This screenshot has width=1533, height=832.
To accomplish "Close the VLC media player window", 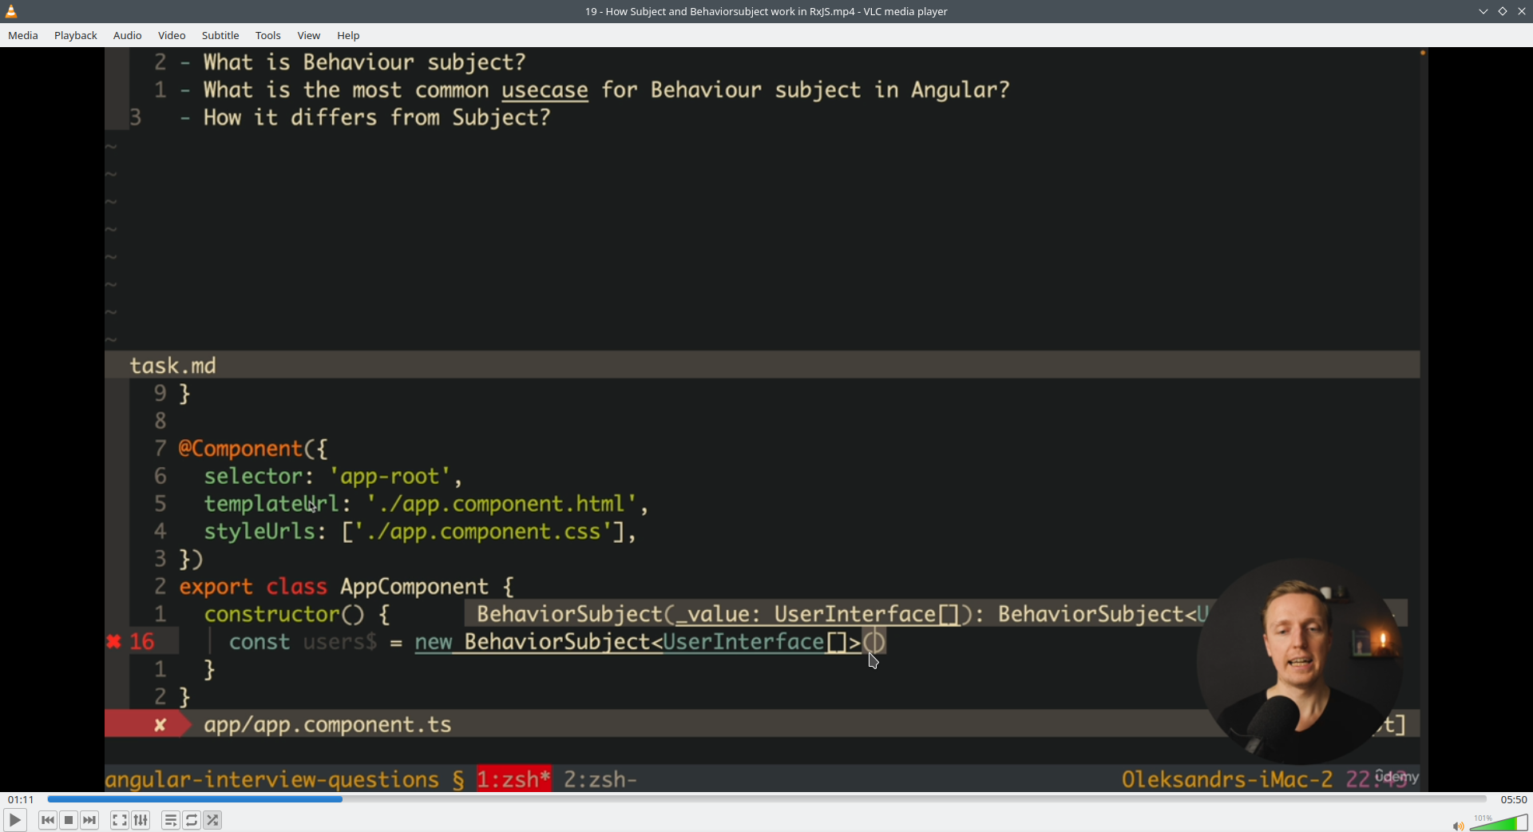I will [1522, 11].
